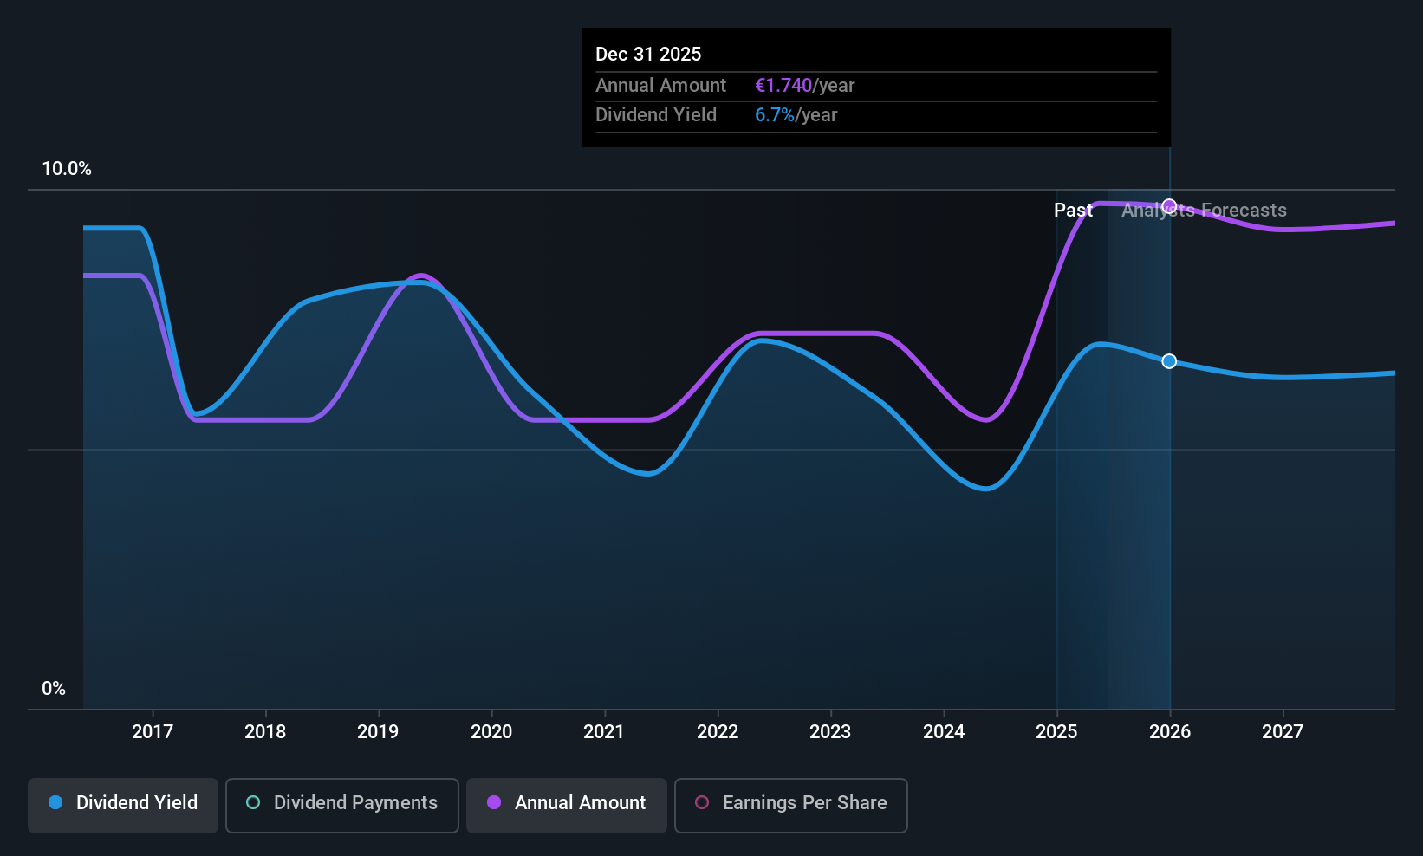Click the 2024 x-axis label
This screenshot has height=856, width=1423.
[x=944, y=731]
